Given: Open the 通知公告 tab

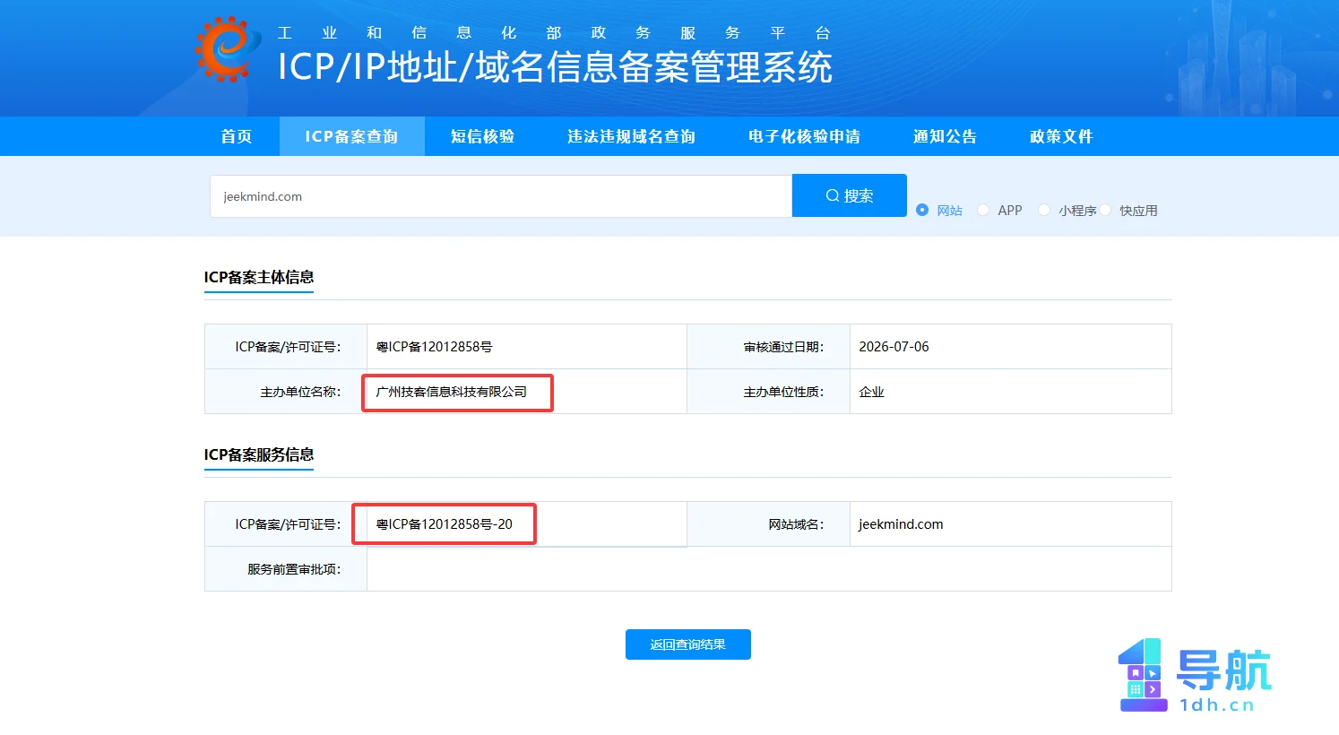Looking at the screenshot, I should [945, 136].
